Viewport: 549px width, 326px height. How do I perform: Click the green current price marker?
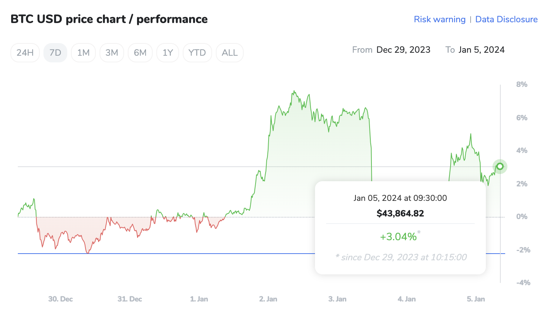tap(500, 166)
